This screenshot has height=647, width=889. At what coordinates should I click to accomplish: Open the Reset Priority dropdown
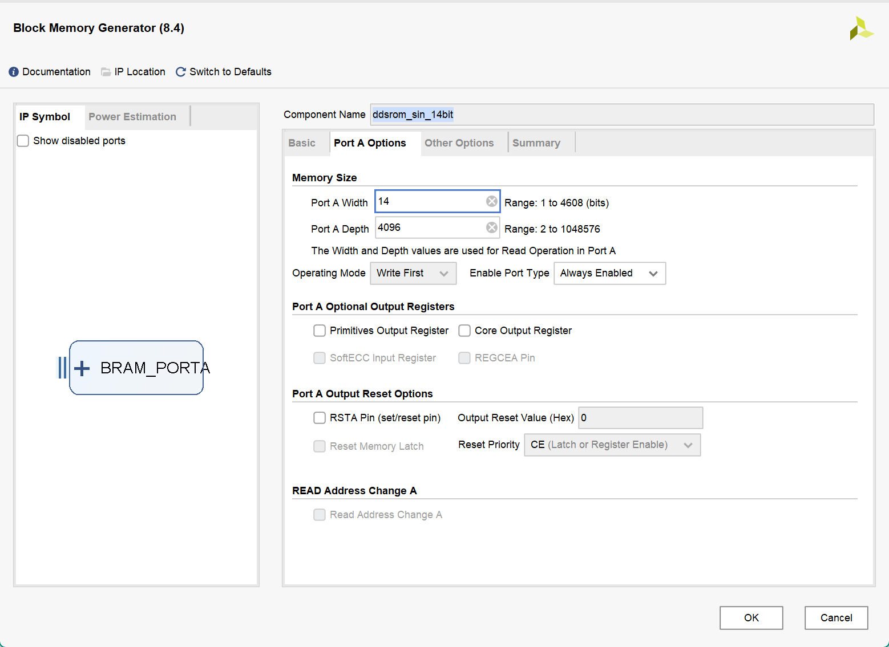coord(612,445)
